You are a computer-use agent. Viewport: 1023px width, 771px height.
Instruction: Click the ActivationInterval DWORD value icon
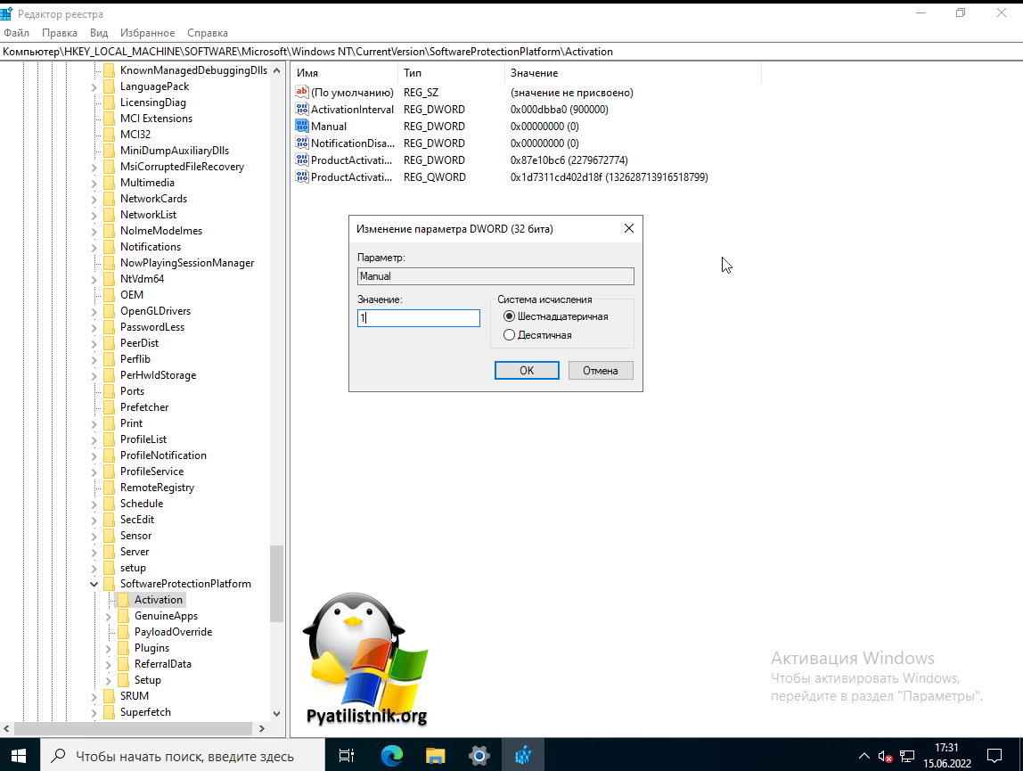point(301,110)
